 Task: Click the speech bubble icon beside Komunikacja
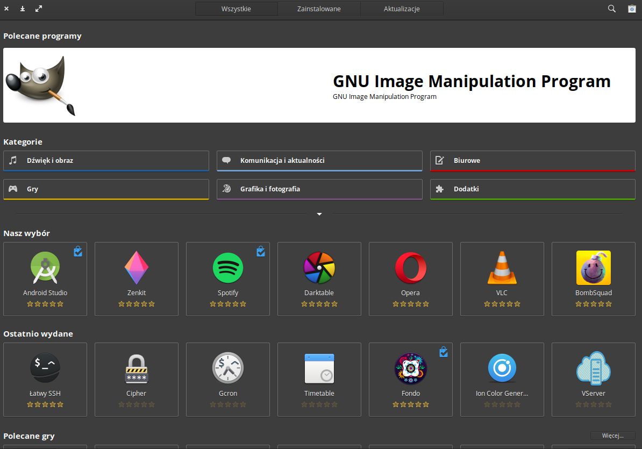(x=226, y=160)
